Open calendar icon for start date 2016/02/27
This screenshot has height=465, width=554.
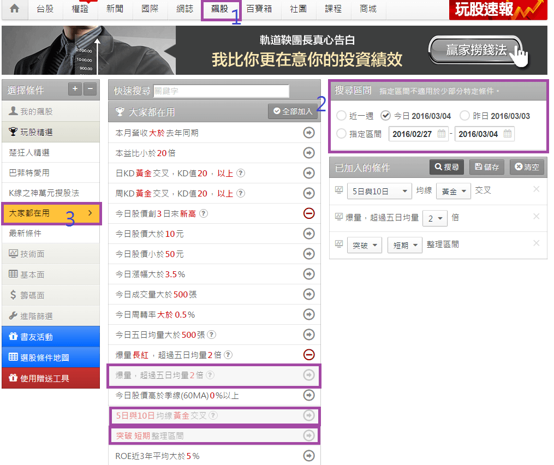[442, 134]
